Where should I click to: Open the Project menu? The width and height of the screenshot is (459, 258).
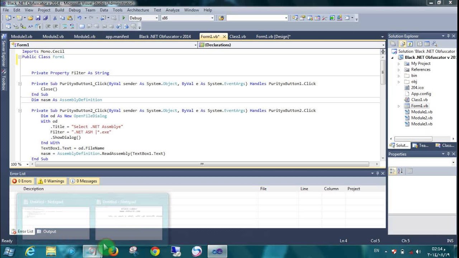click(44, 10)
